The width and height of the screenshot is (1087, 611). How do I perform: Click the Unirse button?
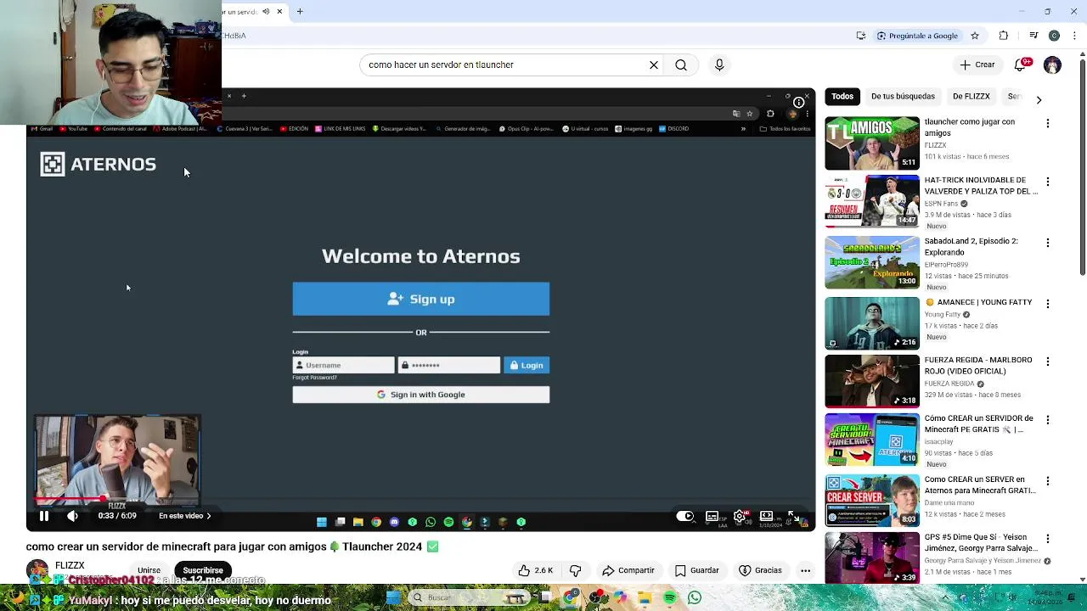click(x=149, y=570)
